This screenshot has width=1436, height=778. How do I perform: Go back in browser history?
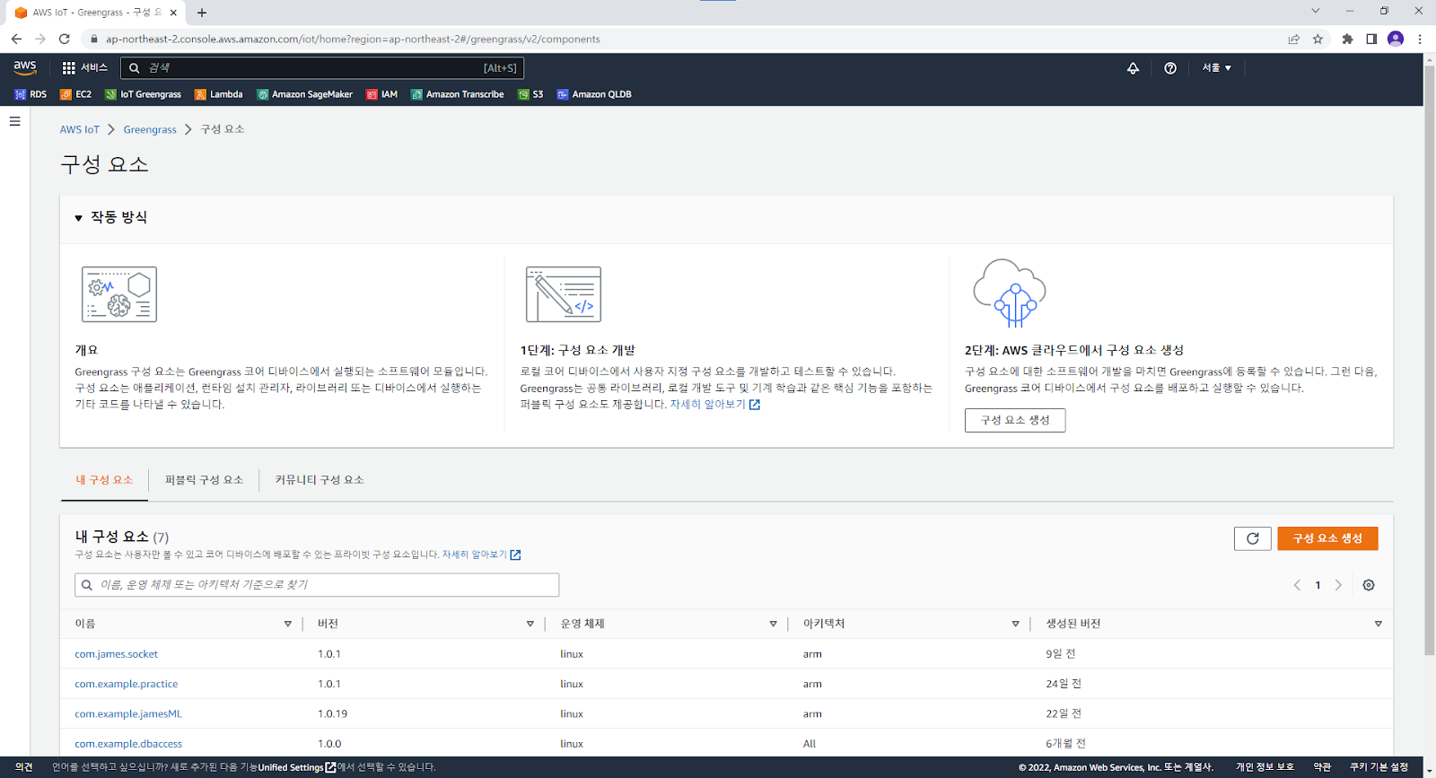[x=16, y=39]
